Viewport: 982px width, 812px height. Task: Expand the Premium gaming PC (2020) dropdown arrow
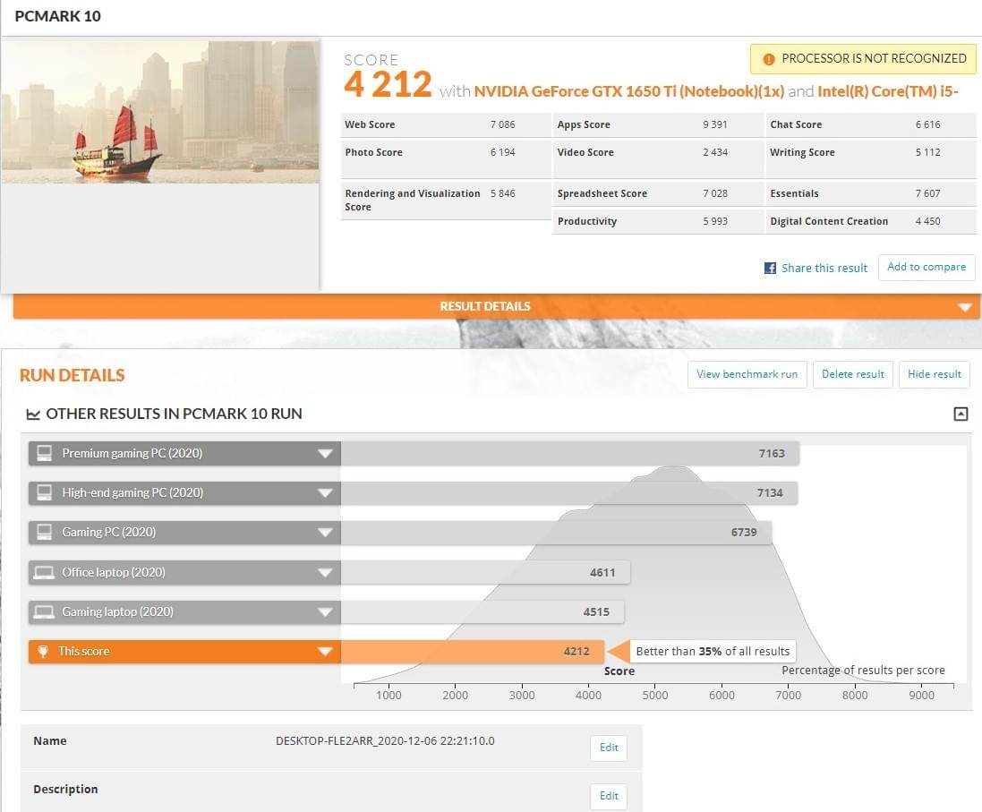point(324,454)
